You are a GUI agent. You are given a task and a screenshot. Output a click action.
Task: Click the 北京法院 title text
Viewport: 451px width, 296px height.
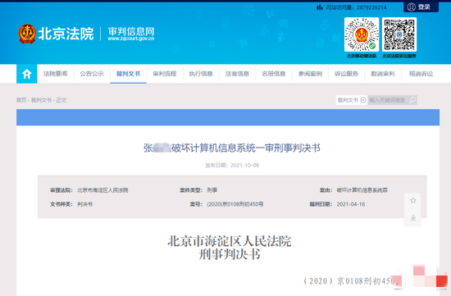coord(66,34)
